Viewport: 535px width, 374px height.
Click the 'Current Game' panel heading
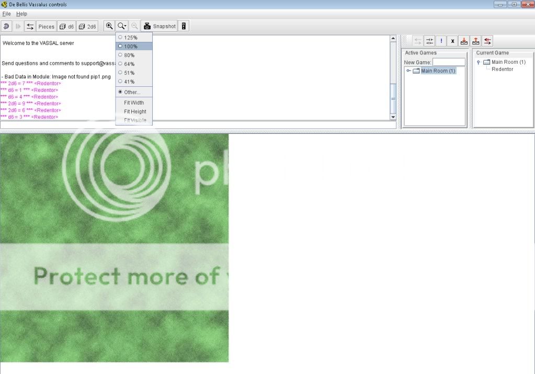click(492, 53)
